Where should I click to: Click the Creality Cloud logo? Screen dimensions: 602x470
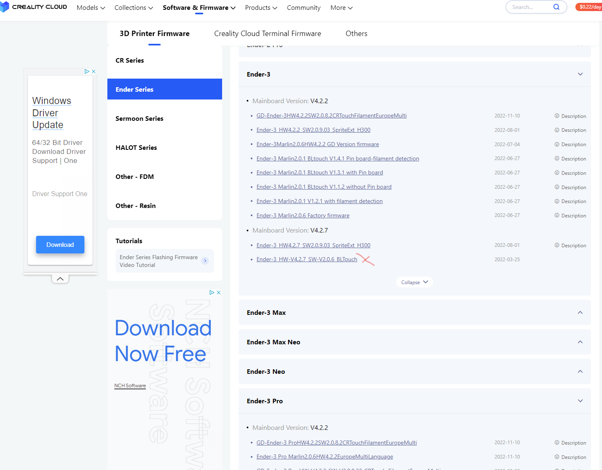pyautogui.click(x=34, y=7)
